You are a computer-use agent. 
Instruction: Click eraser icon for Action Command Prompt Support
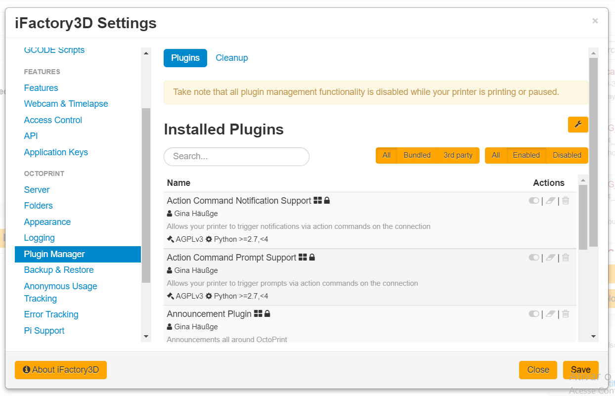pyautogui.click(x=551, y=258)
